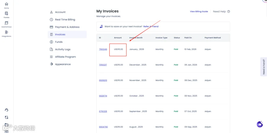Click the headset support icon in left rail
Image resolution: width=267 pixels, height=133 pixels.
pyautogui.click(x=7, y=110)
